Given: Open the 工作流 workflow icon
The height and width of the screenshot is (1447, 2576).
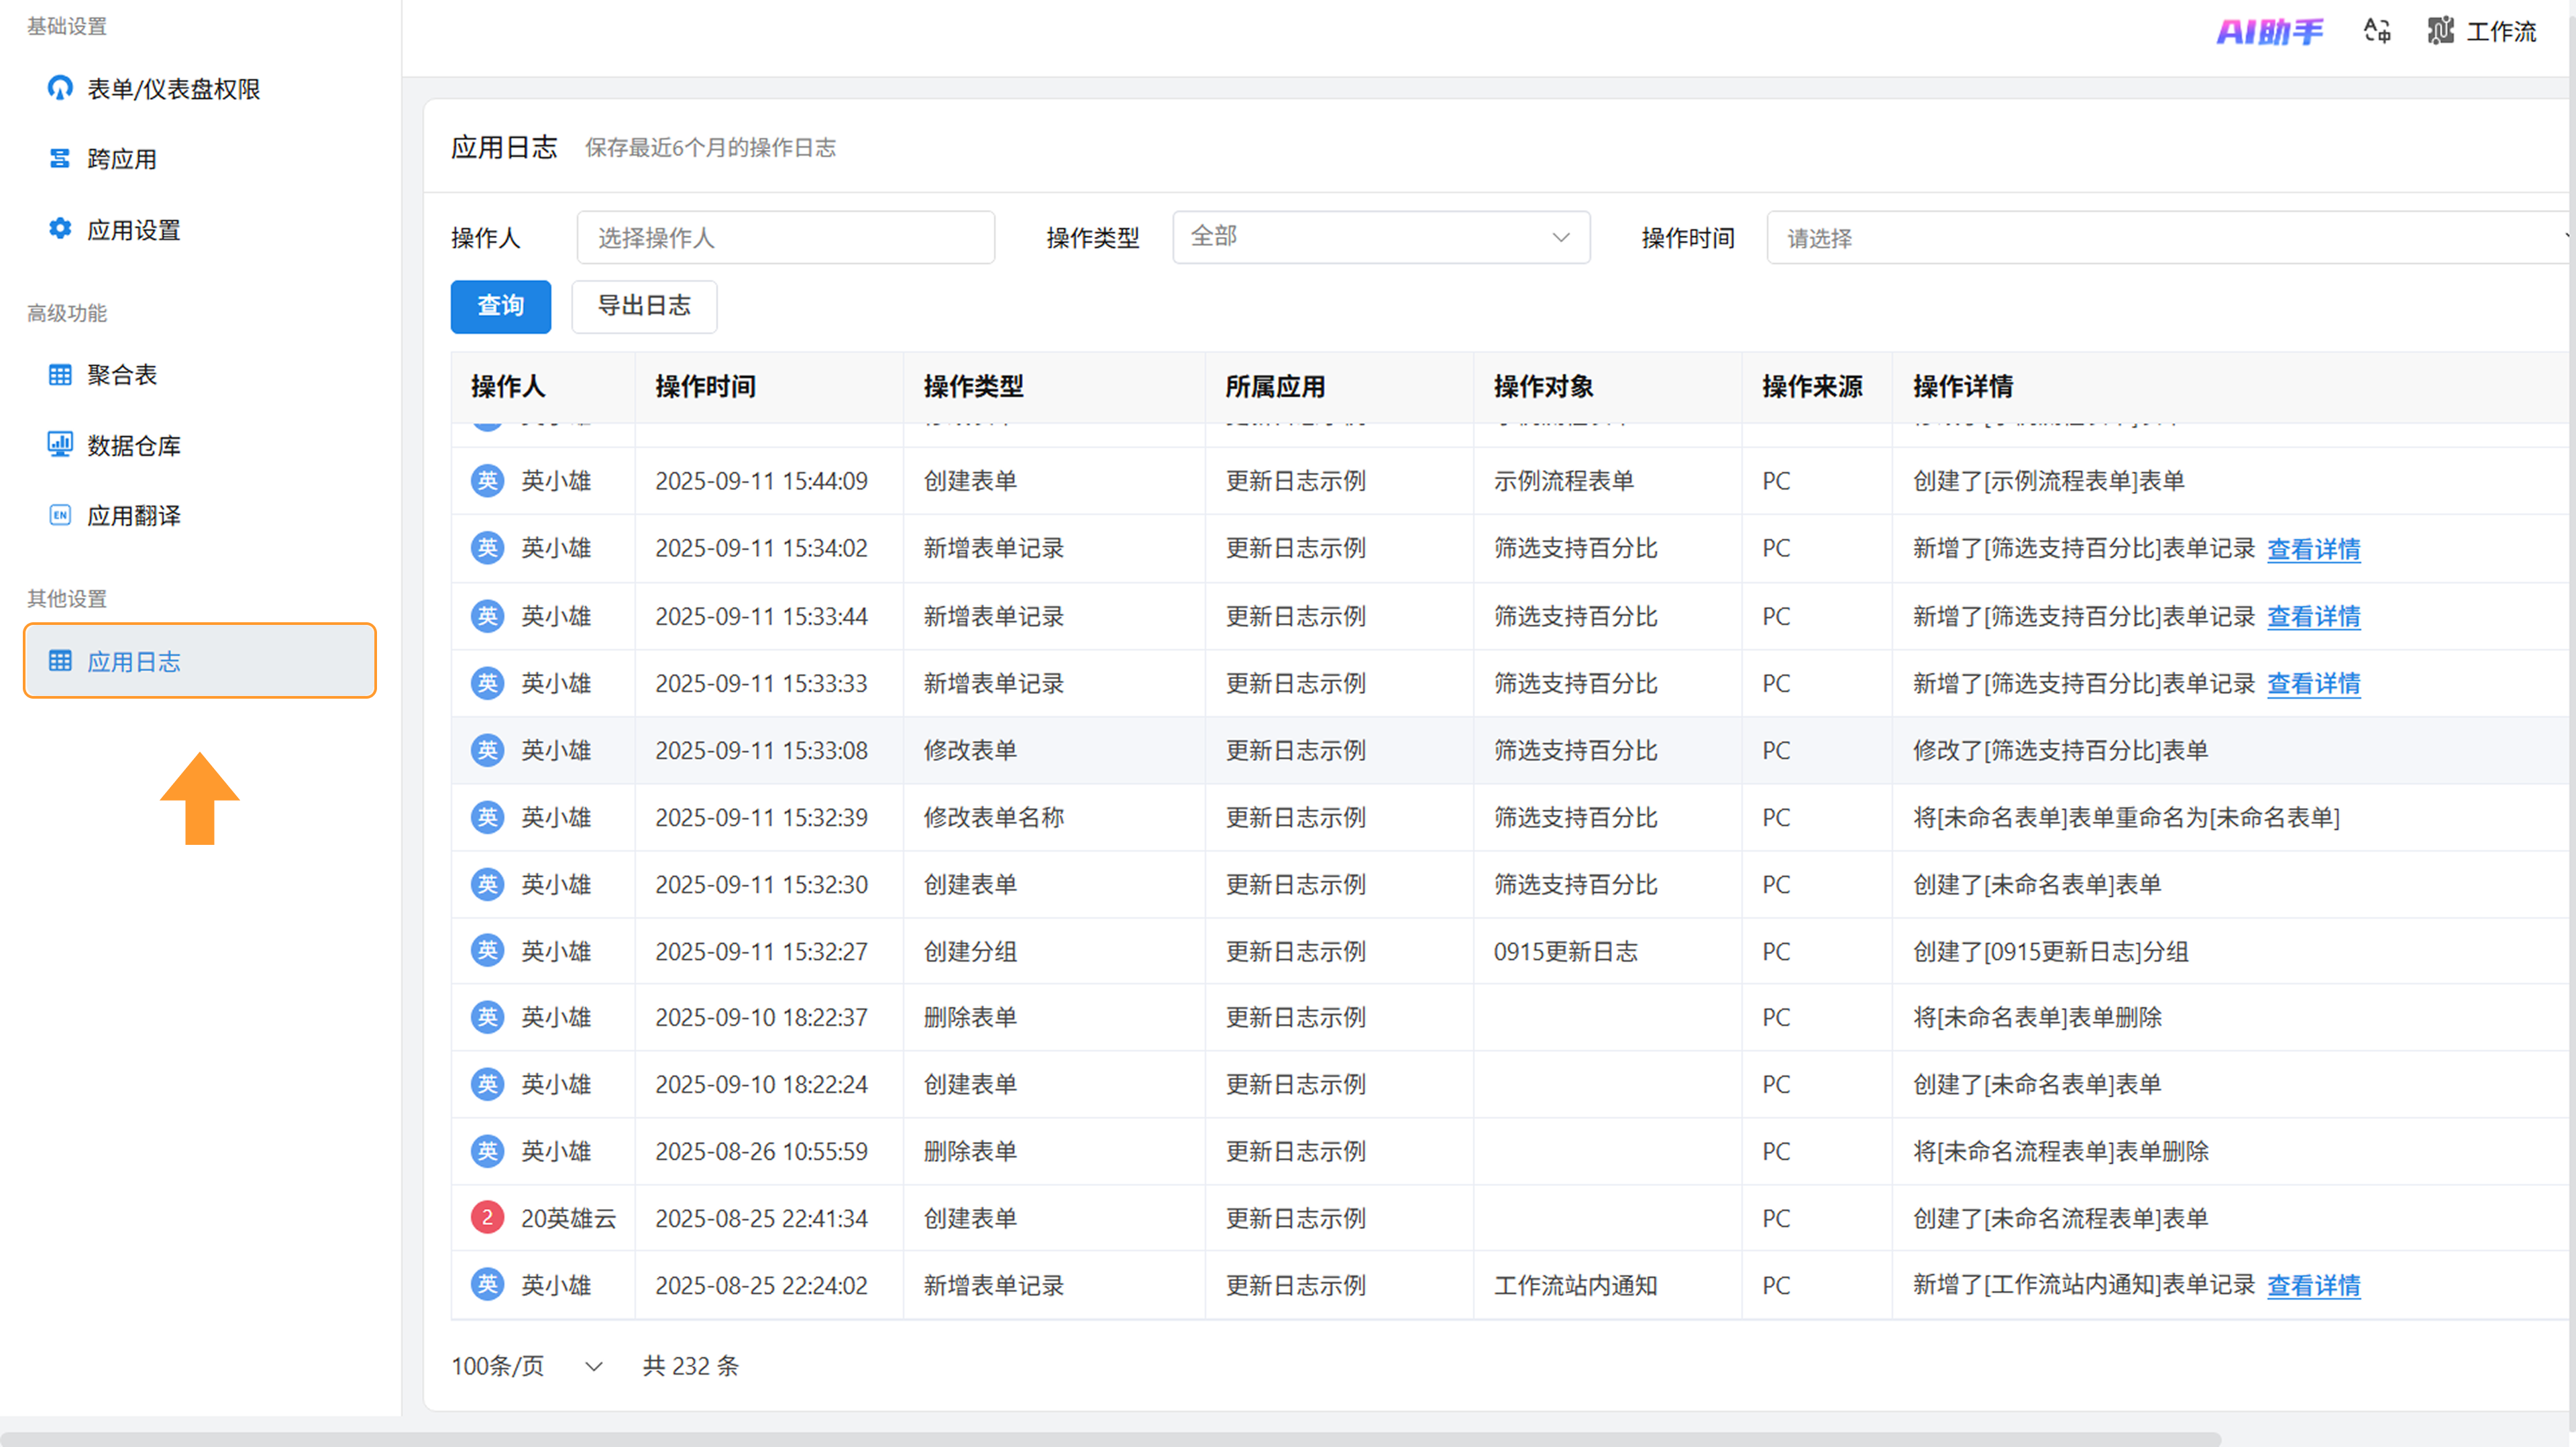Looking at the screenshot, I should pos(2440,31).
